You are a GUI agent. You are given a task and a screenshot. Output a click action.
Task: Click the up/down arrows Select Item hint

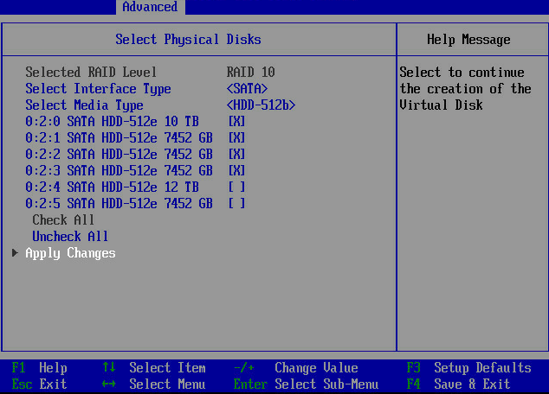154,367
